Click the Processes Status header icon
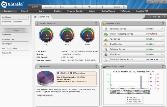167x107 pixels. tap(104, 23)
